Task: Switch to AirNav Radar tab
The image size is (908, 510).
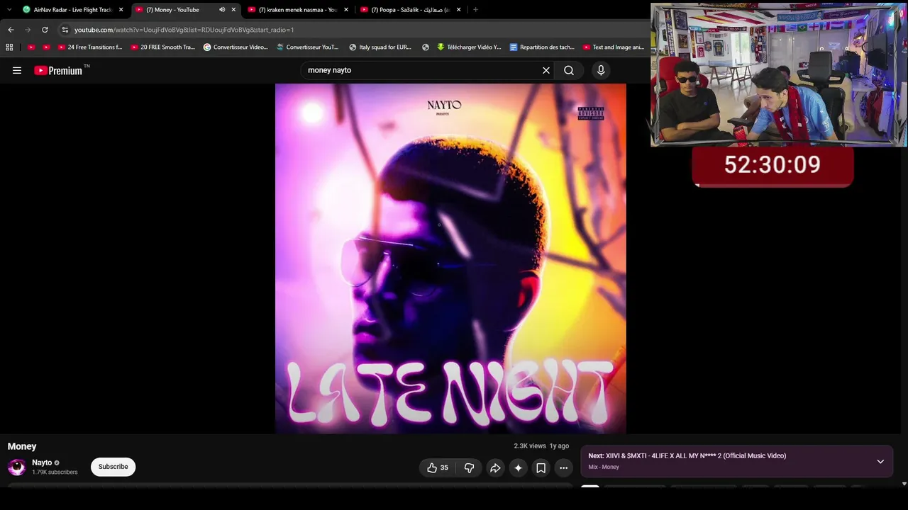Action: [x=73, y=10]
